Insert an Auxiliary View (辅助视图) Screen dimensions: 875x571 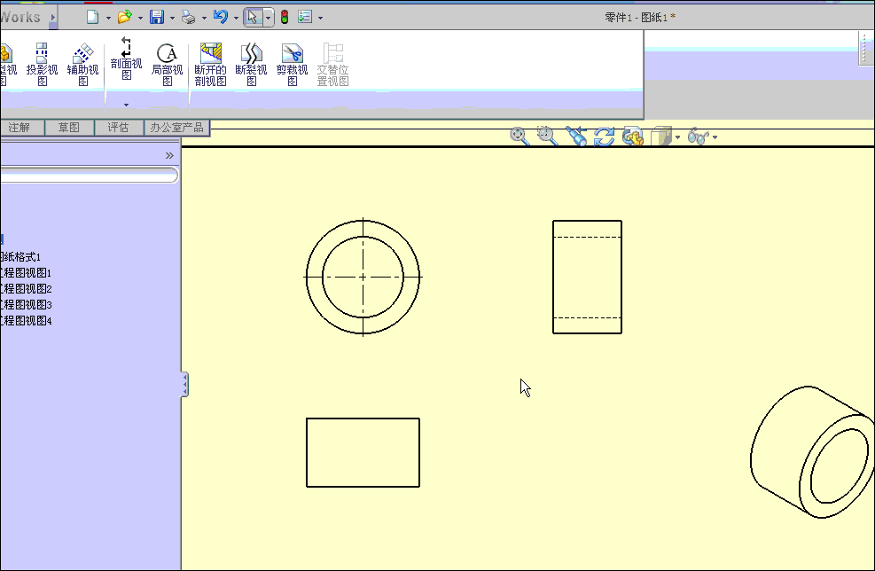pos(82,64)
